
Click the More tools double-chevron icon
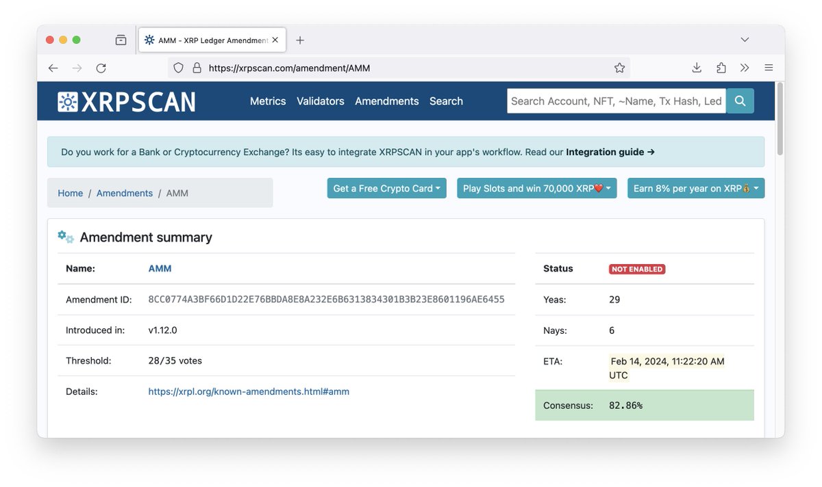[745, 68]
